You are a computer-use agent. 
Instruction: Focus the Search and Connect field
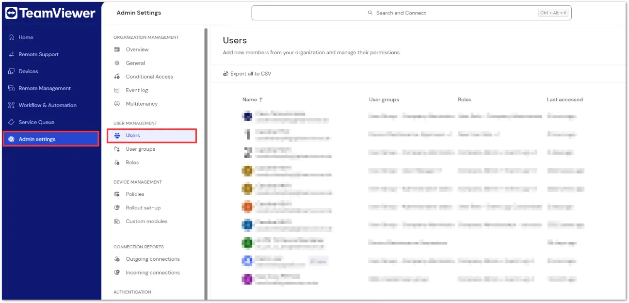click(411, 13)
